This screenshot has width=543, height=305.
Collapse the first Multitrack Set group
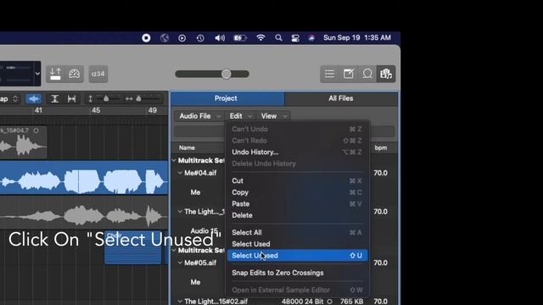(174, 160)
